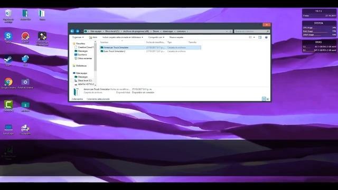Switch to large icons view in status bar
Image resolution: width=338 pixels, height=190 pixels.
268,99
